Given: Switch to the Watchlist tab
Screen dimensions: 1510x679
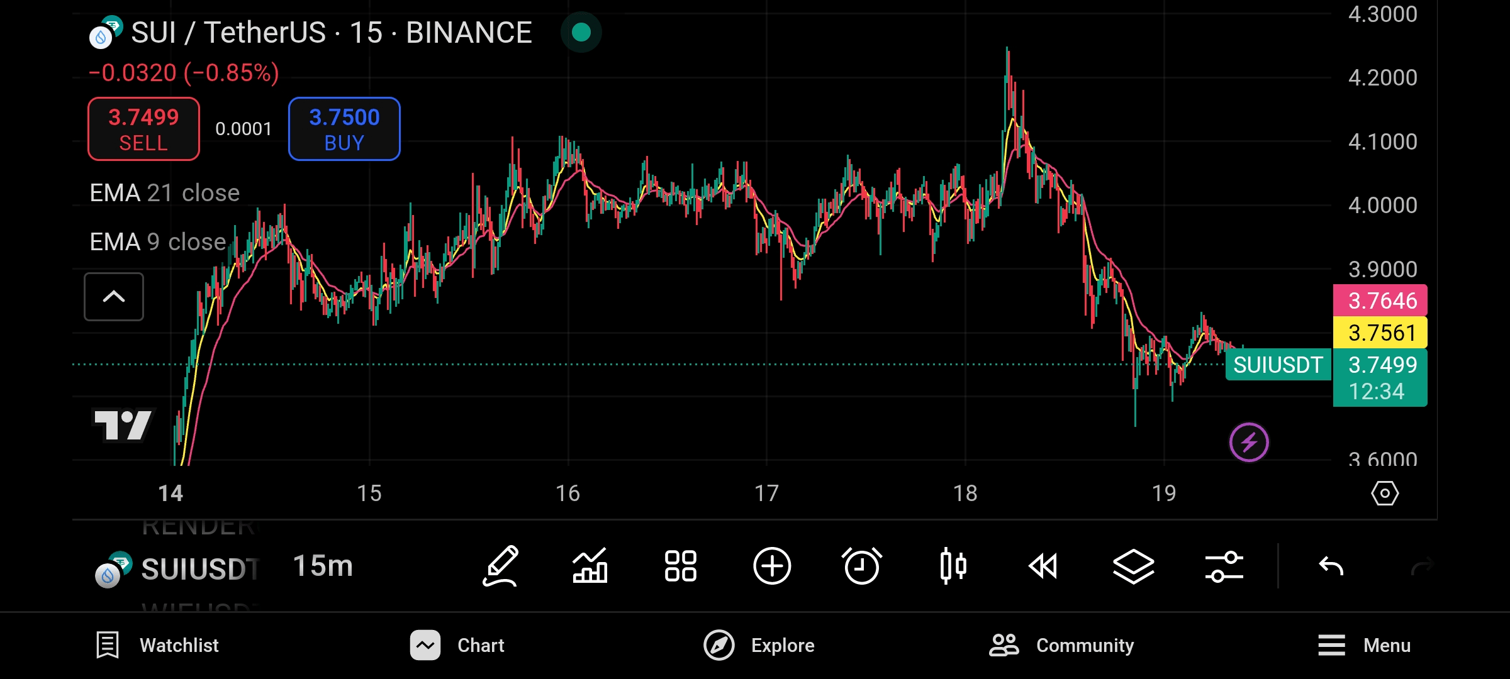Looking at the screenshot, I should (157, 646).
